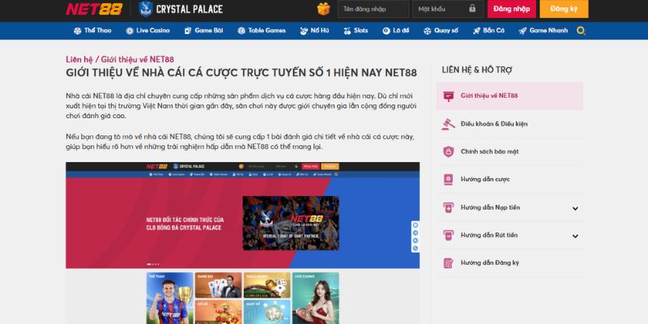648x324 pixels.
Task: Click the chip icon beside Live Casino
Action: point(130,31)
